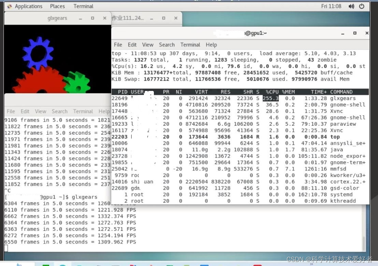
Task: Open the Terminal app menu in top bar
Action: click(83, 6)
